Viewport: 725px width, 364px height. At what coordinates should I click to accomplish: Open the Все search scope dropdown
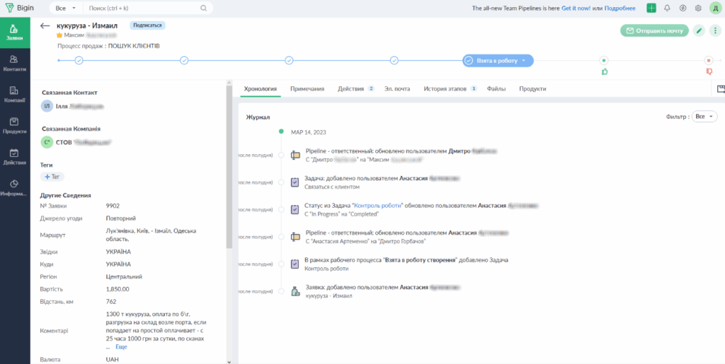click(66, 8)
